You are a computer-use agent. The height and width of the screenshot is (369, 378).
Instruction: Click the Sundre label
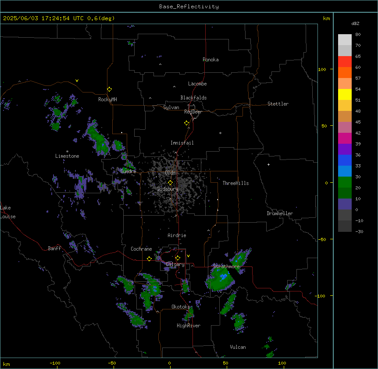(x=128, y=171)
